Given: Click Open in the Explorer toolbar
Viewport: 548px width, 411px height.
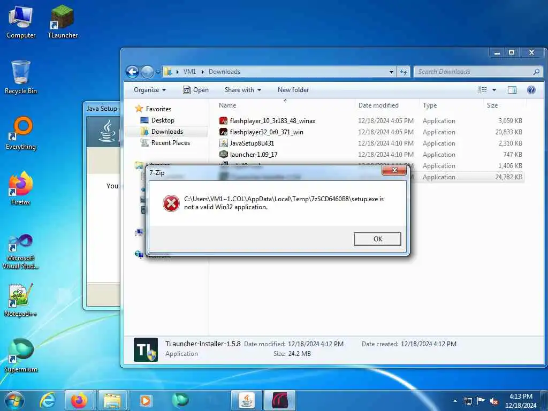Looking at the screenshot, I should 196,90.
